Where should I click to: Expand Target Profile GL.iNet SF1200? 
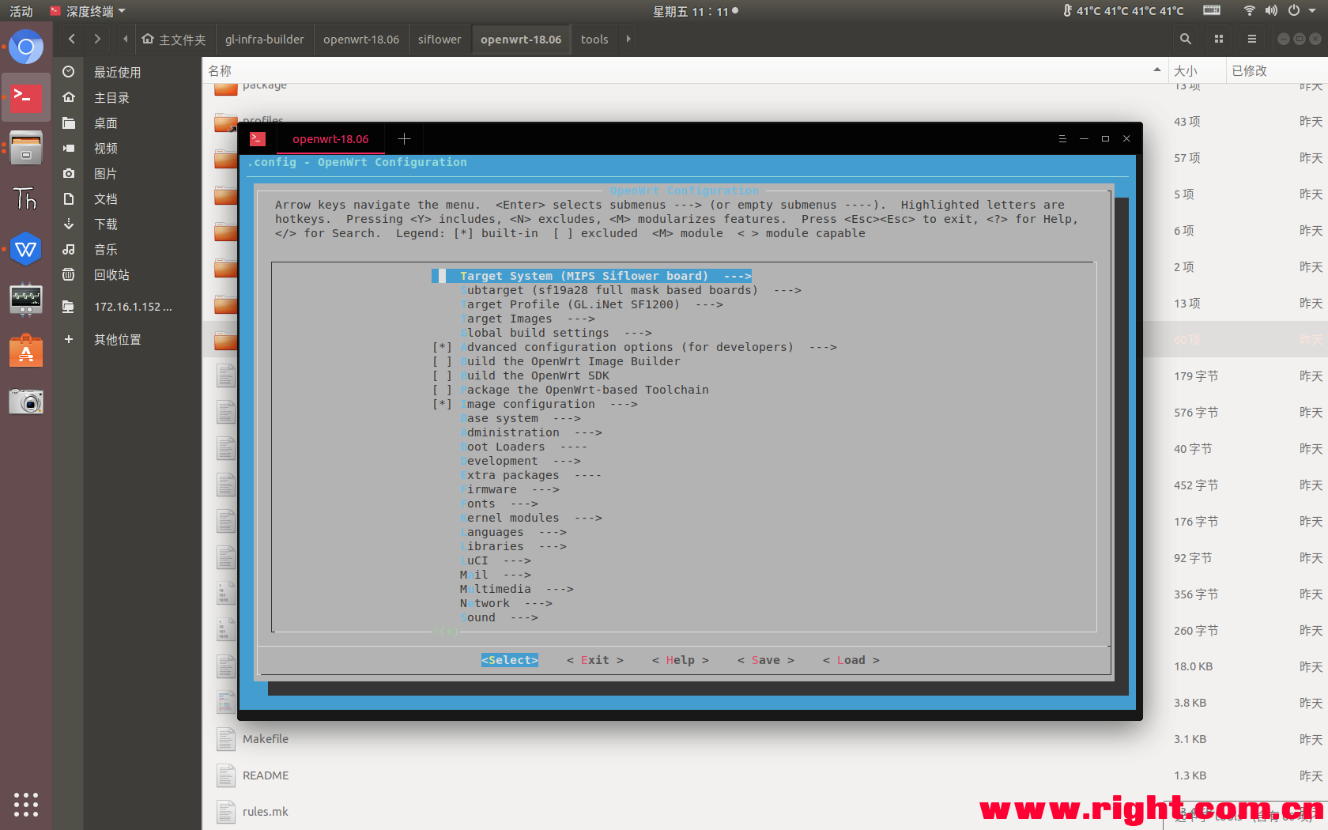(591, 304)
